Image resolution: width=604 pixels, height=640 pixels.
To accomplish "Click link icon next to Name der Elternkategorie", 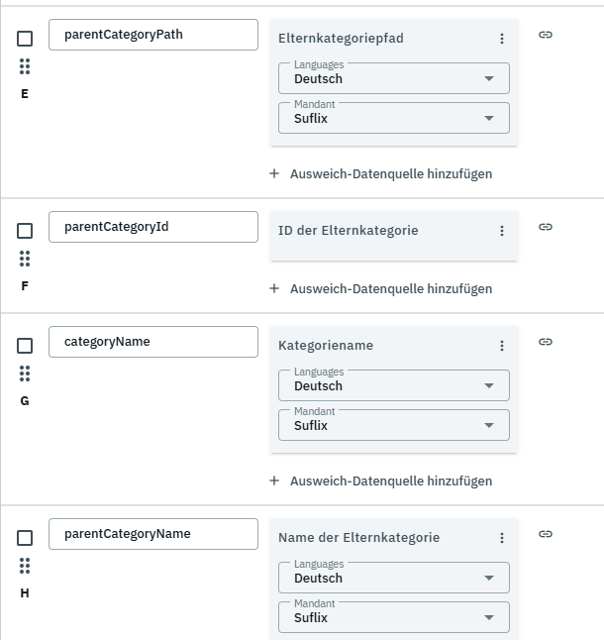I will click(546, 534).
